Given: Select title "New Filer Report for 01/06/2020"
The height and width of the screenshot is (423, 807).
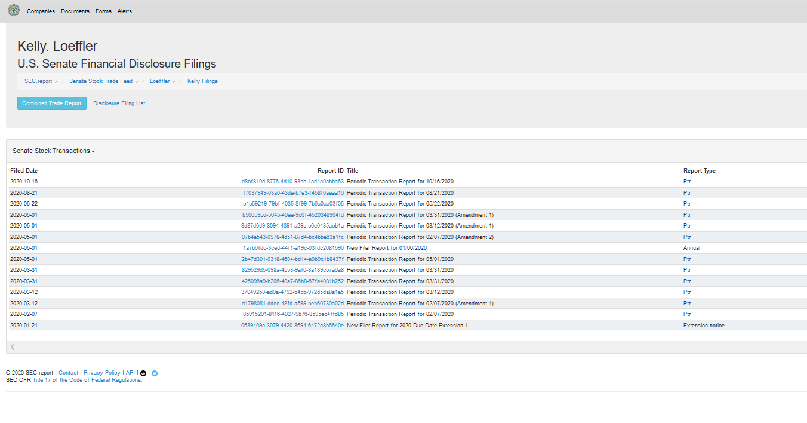Looking at the screenshot, I should pos(387,248).
